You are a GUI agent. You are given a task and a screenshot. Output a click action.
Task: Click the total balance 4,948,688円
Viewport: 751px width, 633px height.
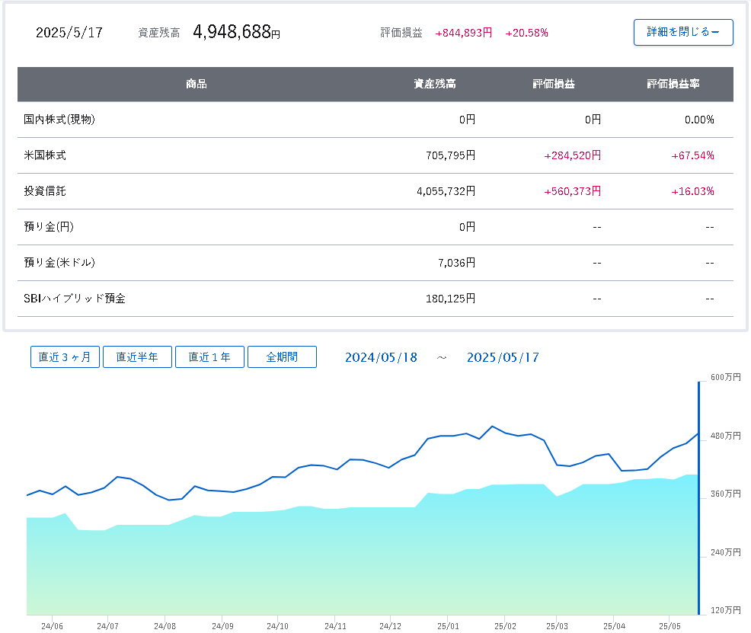(x=236, y=32)
